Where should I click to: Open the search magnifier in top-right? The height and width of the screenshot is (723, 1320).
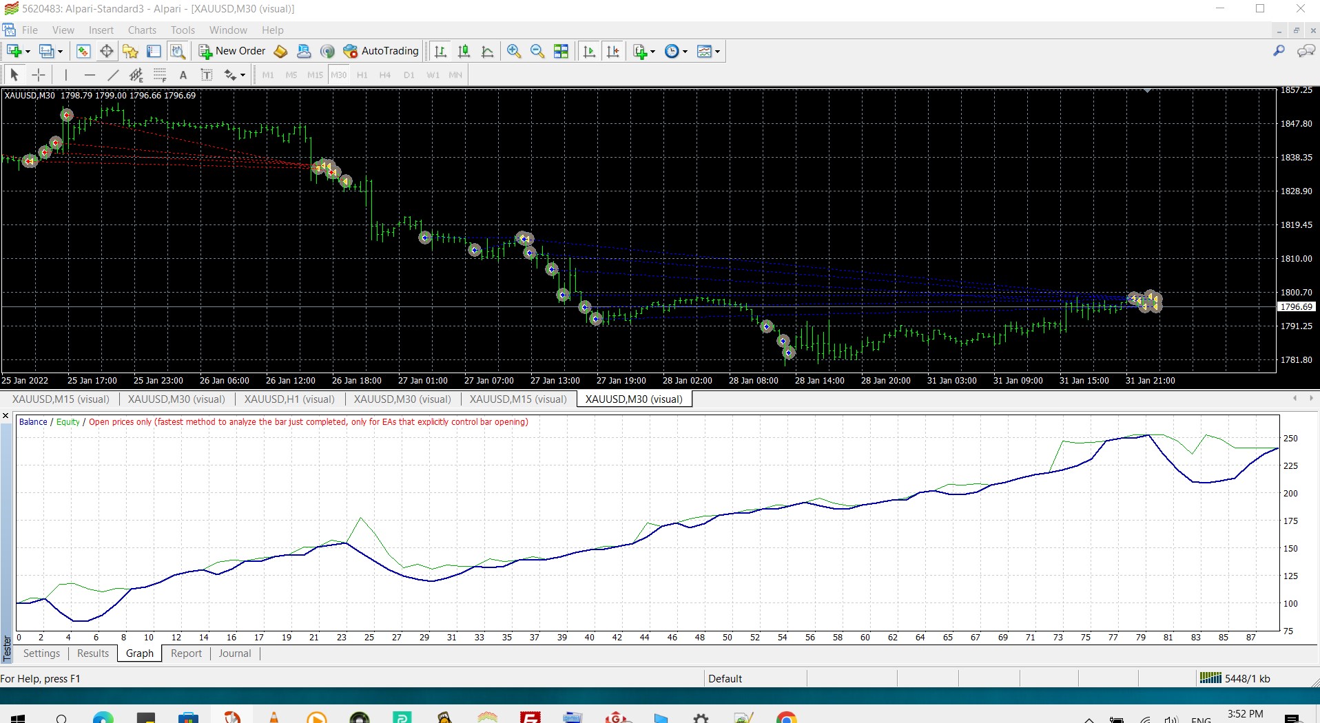coord(1279,51)
